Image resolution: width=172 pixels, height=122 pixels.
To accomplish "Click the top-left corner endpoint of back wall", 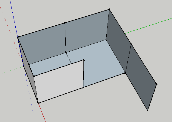I will point(18,37).
